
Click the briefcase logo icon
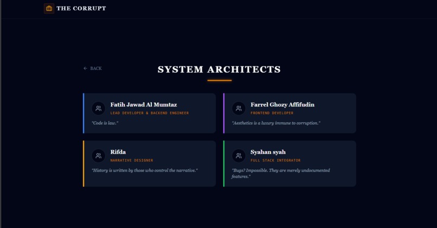49,8
